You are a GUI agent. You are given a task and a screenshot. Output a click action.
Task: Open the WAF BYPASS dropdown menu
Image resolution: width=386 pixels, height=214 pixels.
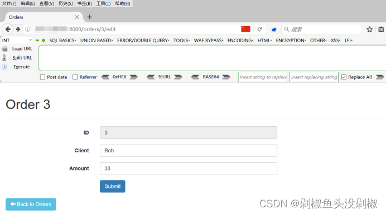209,40
